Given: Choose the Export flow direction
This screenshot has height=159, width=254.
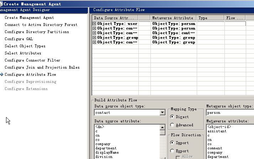Looking at the screenshot, I should tap(172, 151).
